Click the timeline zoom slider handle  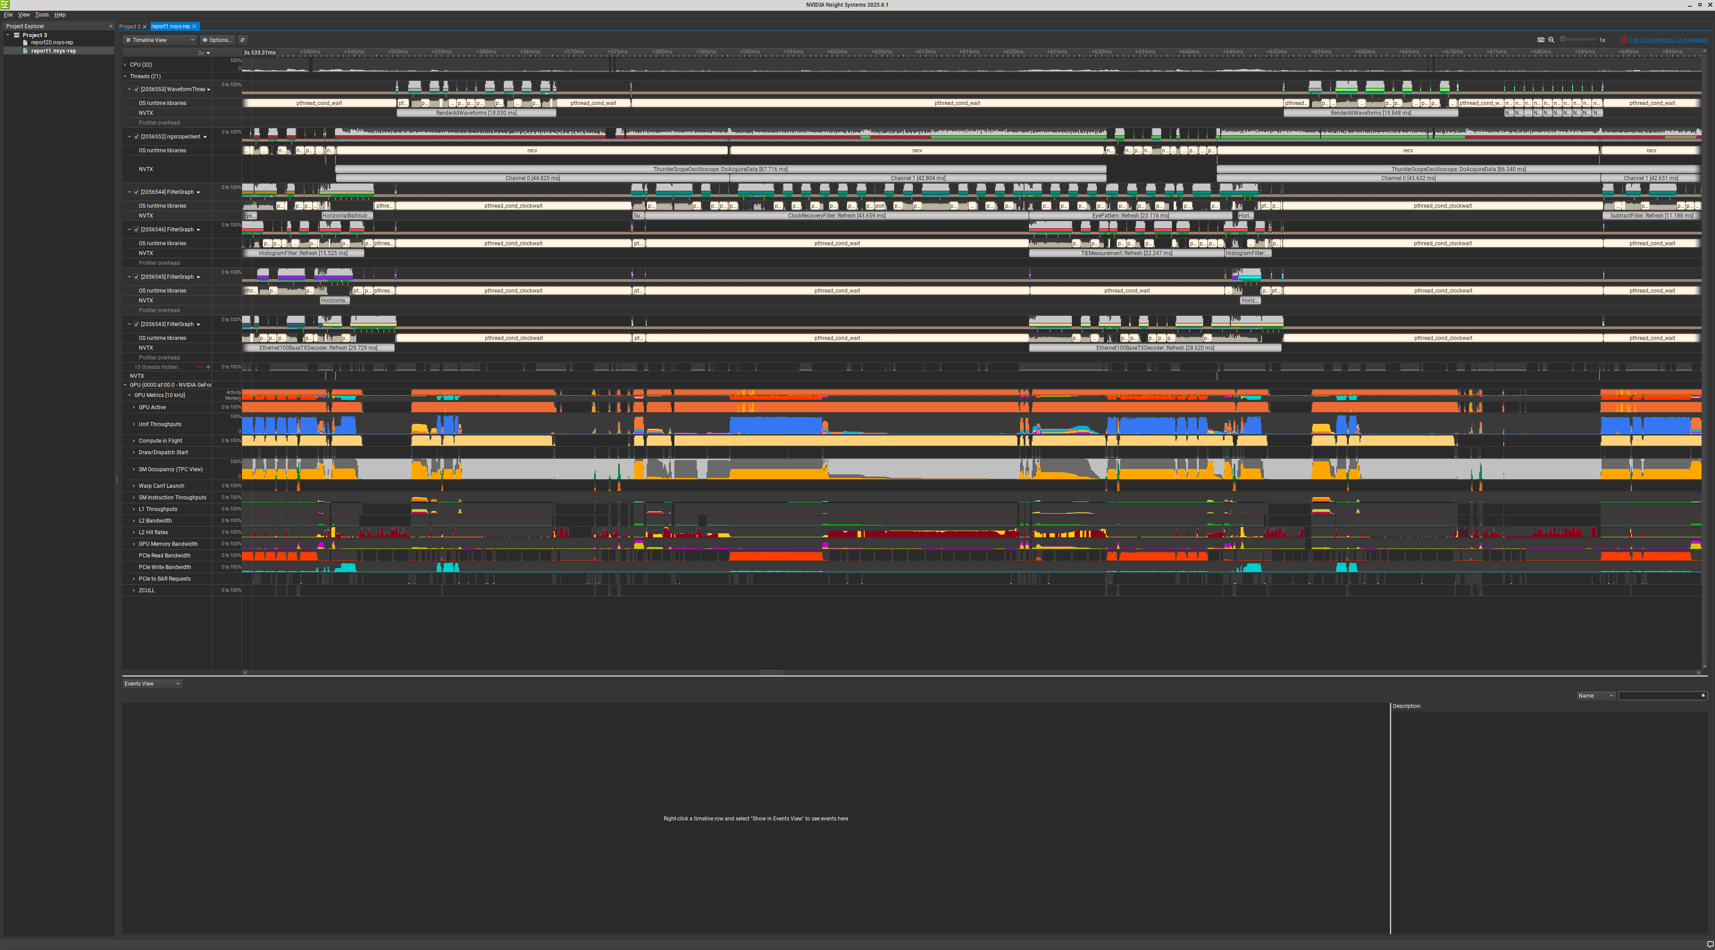(x=1563, y=40)
